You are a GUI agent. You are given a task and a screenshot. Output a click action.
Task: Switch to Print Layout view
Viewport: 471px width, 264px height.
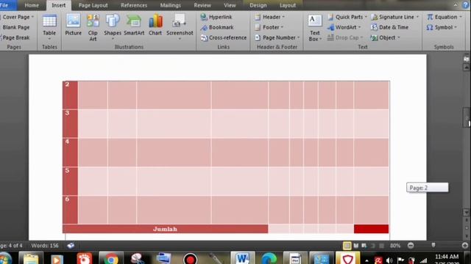click(347, 246)
